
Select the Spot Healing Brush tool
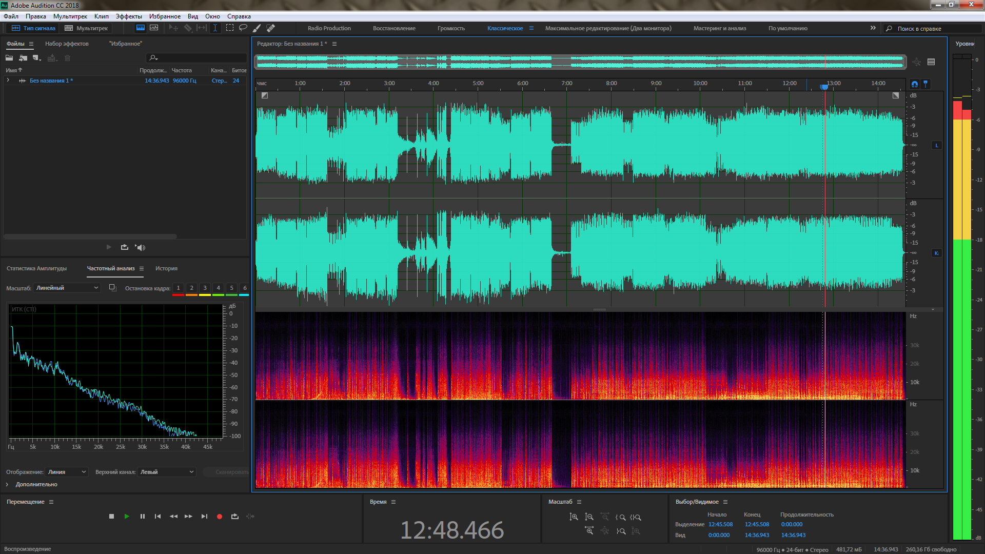[271, 28]
